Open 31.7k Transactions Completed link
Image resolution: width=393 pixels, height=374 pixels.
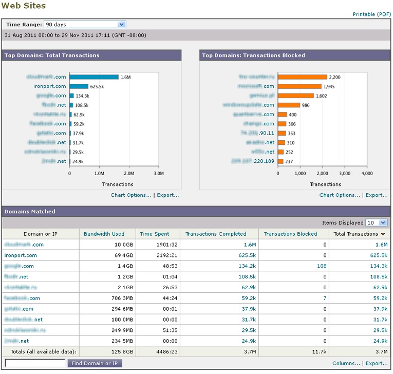coord(249,320)
